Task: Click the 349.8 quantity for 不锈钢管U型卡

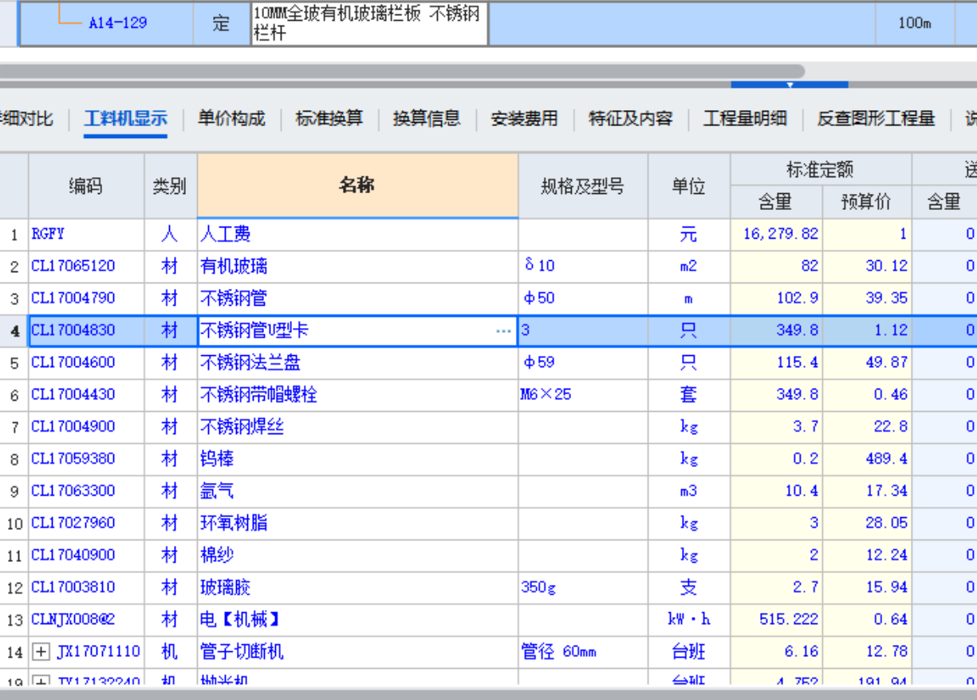Action: tap(776, 330)
